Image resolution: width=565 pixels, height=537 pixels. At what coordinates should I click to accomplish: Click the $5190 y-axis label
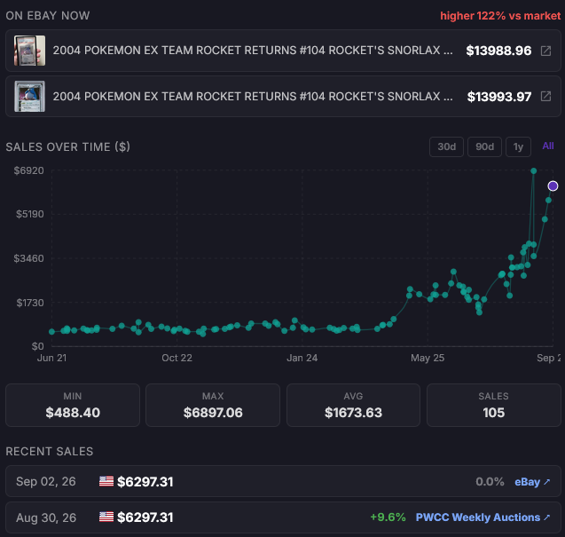29,214
